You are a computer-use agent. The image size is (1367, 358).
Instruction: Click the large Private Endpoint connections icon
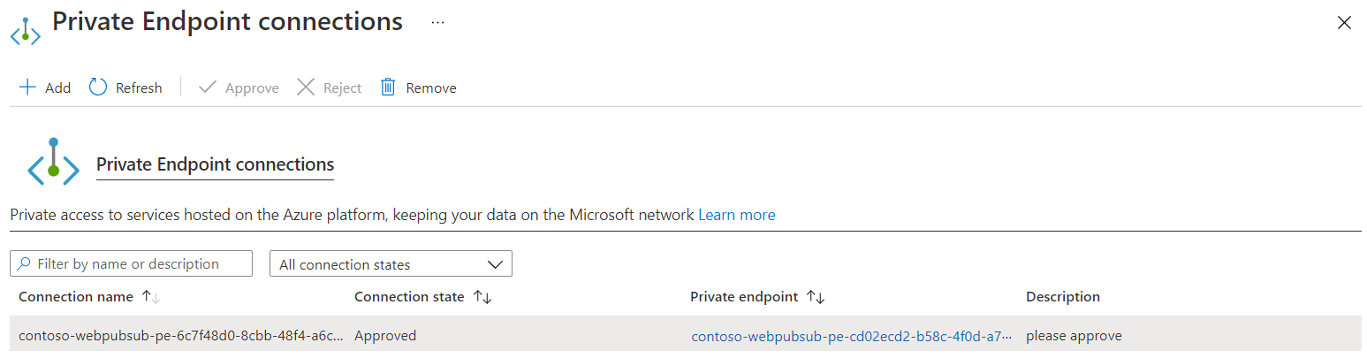53,163
